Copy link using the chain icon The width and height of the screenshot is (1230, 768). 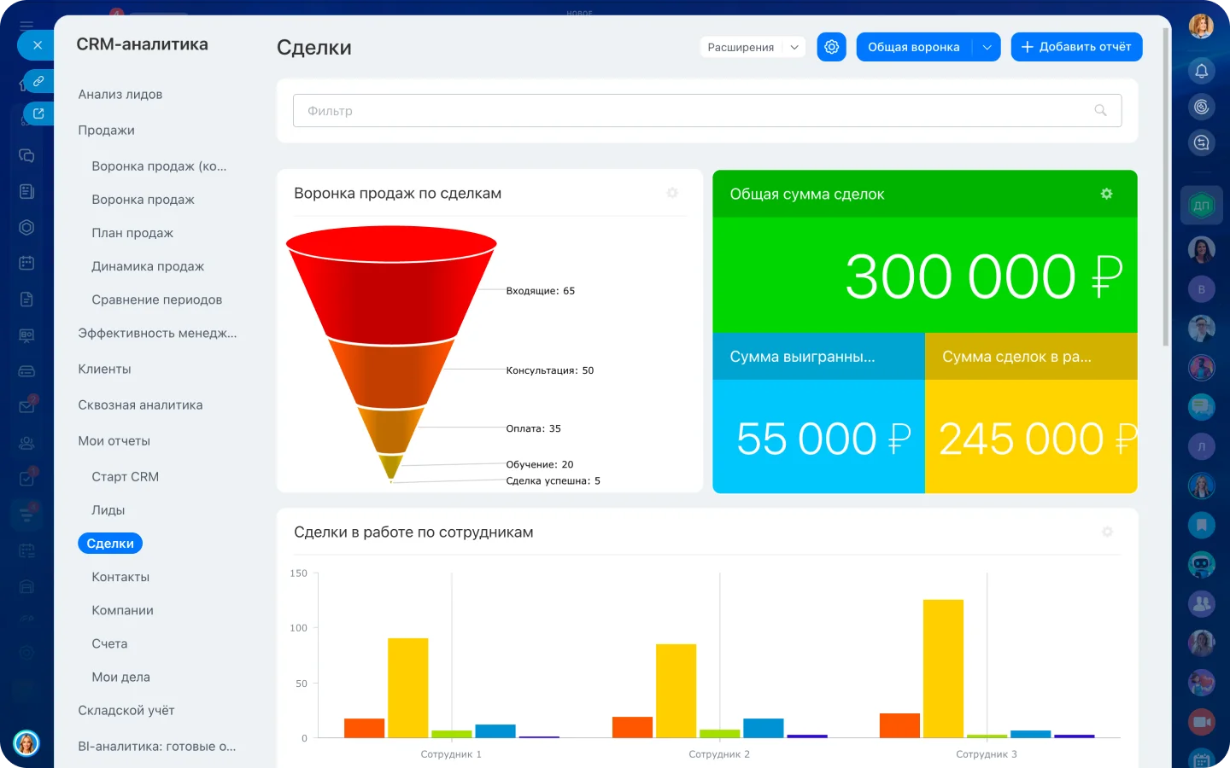click(38, 81)
